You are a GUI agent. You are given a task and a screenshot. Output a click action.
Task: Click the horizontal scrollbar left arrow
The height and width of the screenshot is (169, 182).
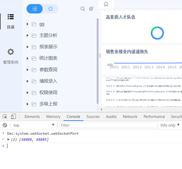[101, 109]
